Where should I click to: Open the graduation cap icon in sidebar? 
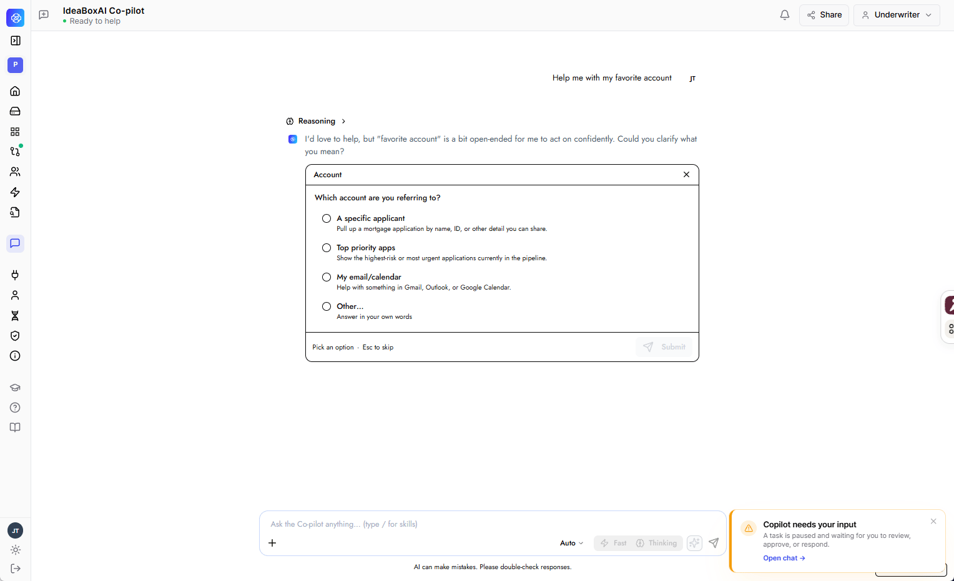[x=16, y=388]
